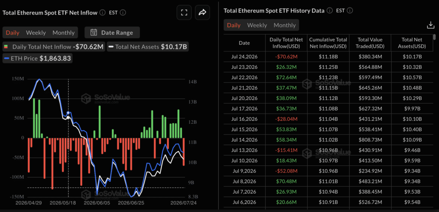Toggle Total Net Assets legend series
This screenshot has width=439, height=212.
point(147,47)
